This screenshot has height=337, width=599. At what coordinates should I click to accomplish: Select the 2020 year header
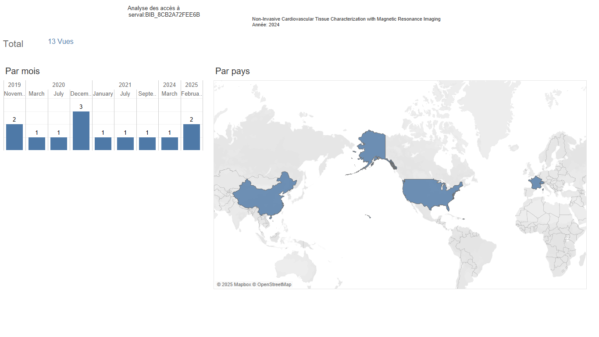(x=59, y=85)
